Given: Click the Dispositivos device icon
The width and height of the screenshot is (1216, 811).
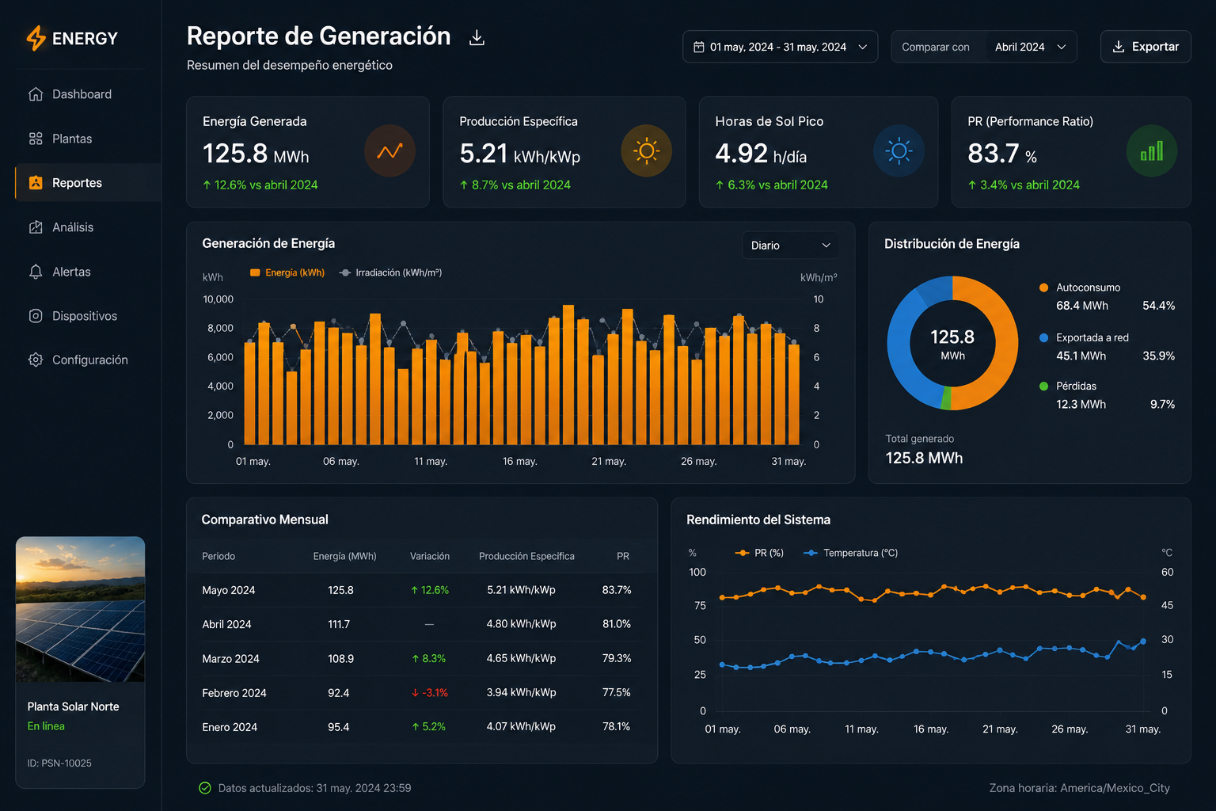Looking at the screenshot, I should (x=36, y=316).
